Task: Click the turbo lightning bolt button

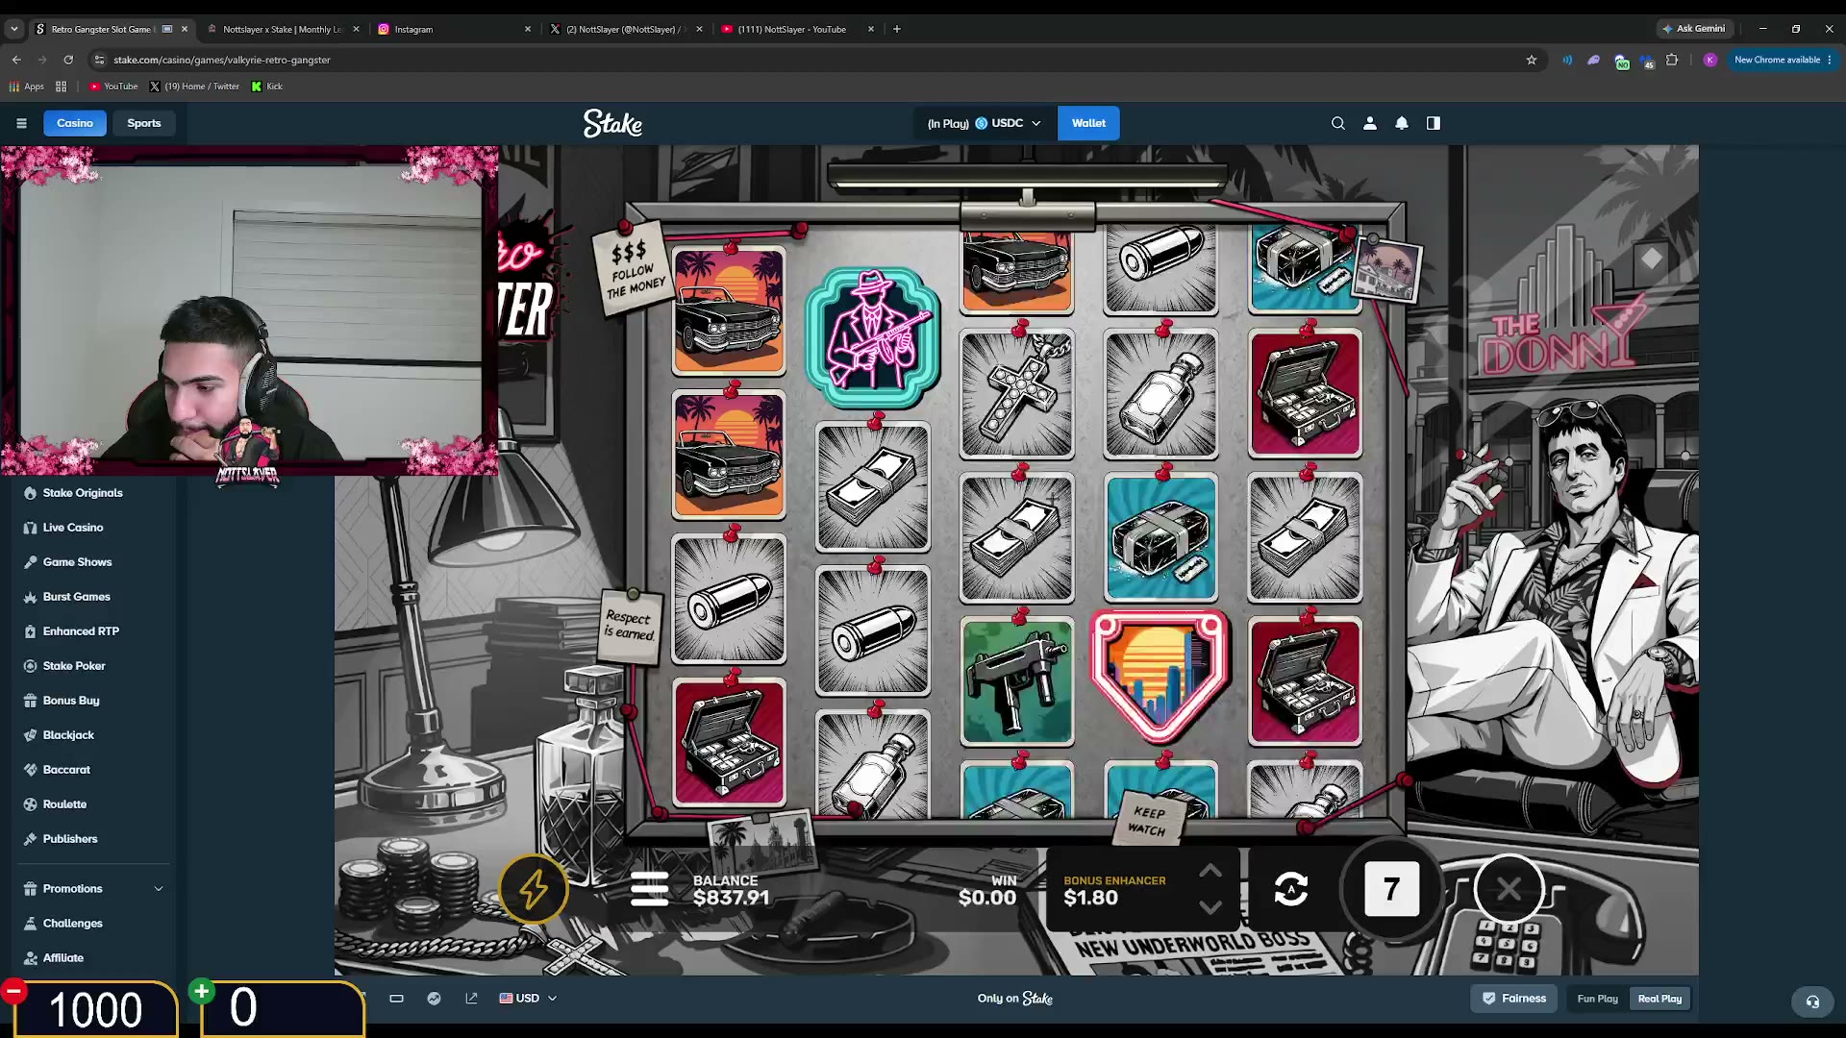Action: point(534,889)
